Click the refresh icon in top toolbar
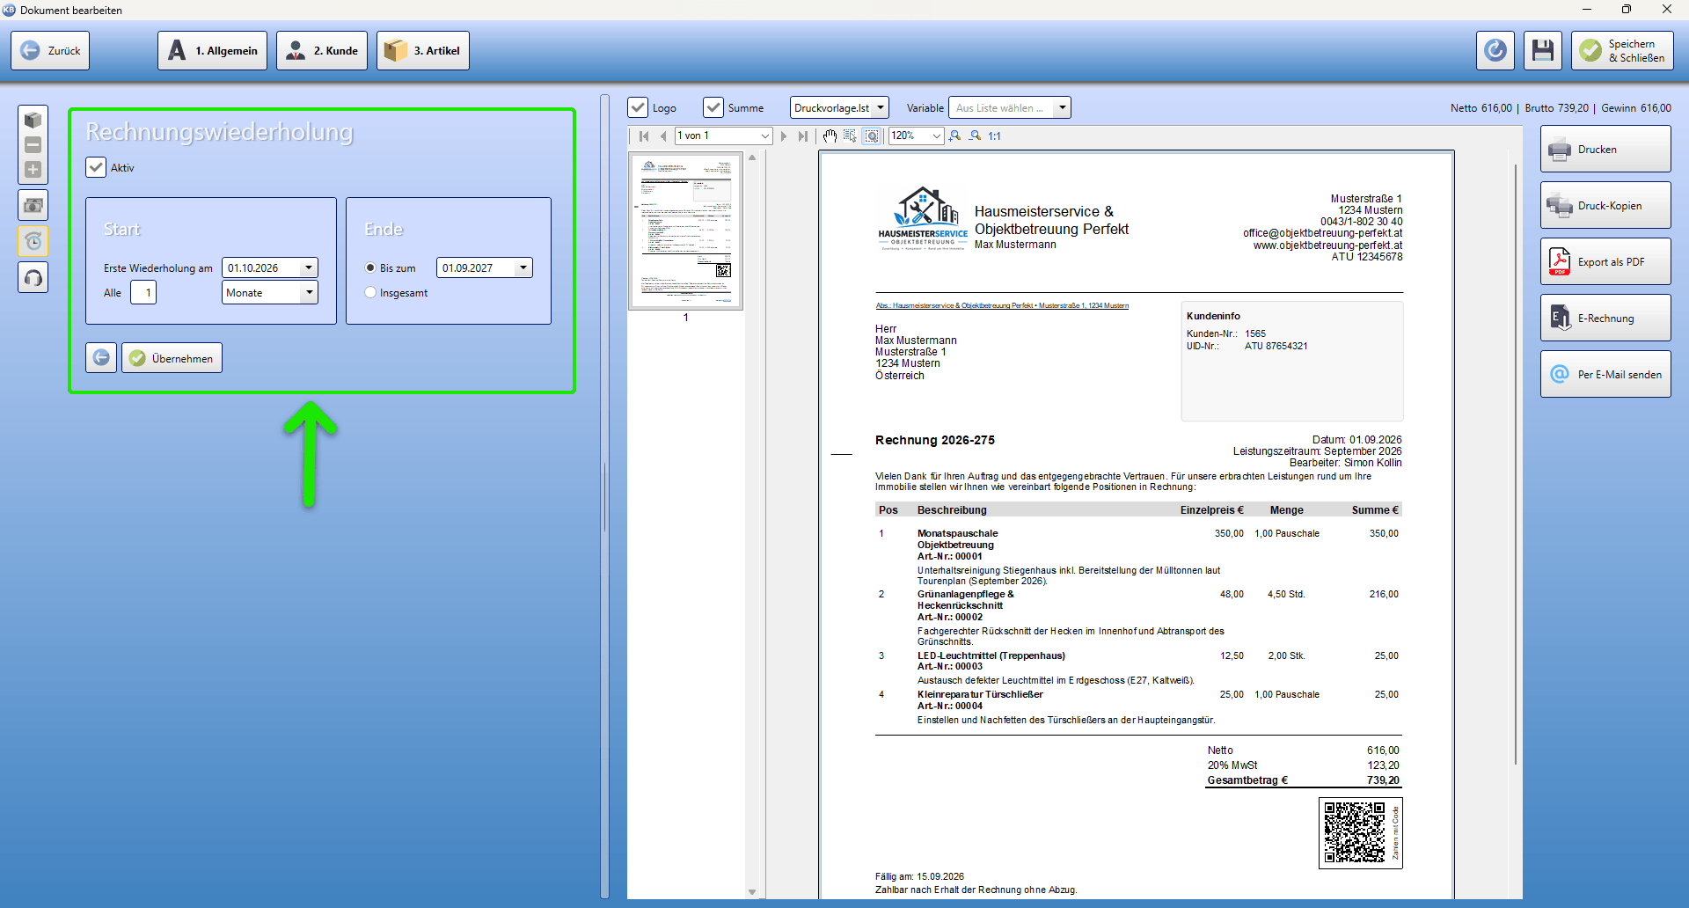 tap(1495, 50)
